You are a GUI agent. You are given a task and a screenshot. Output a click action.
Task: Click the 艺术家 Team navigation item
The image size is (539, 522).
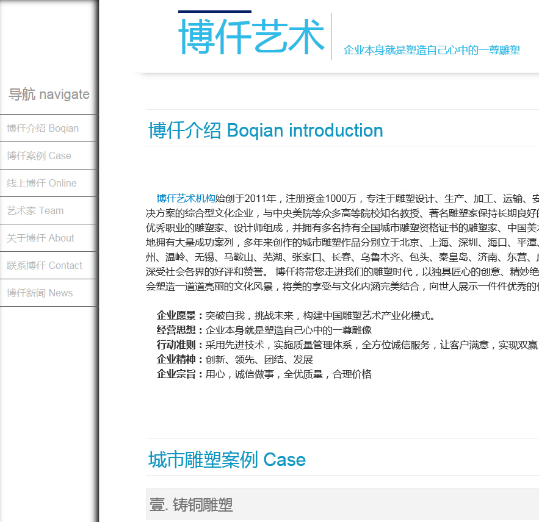[x=34, y=210]
